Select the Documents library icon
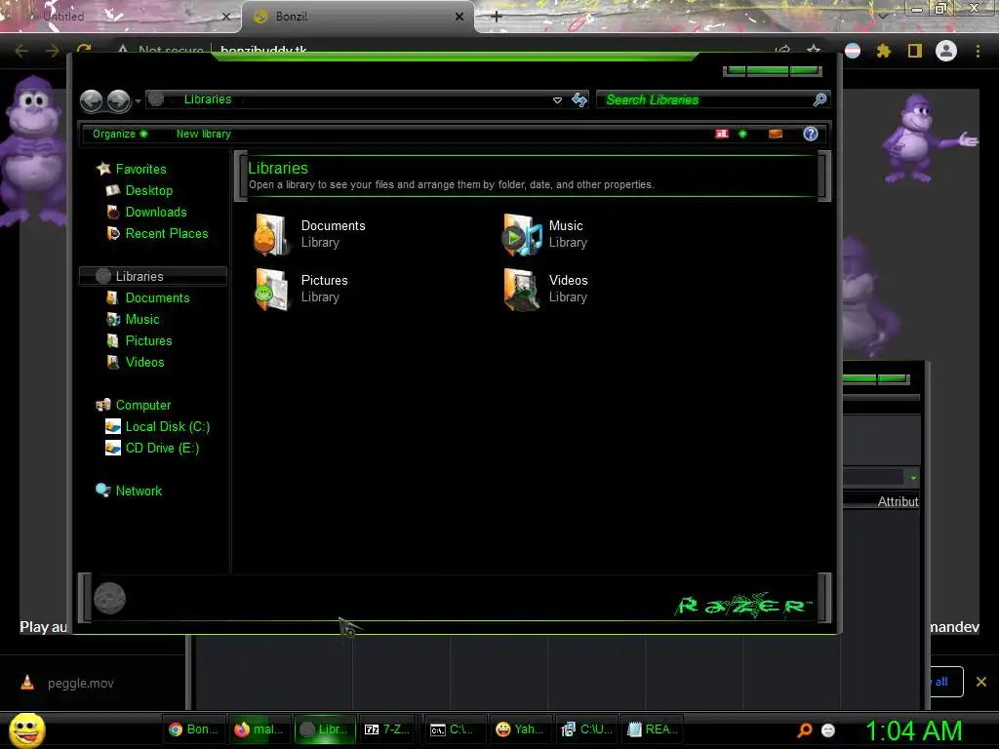This screenshot has height=749, width=999. click(272, 235)
